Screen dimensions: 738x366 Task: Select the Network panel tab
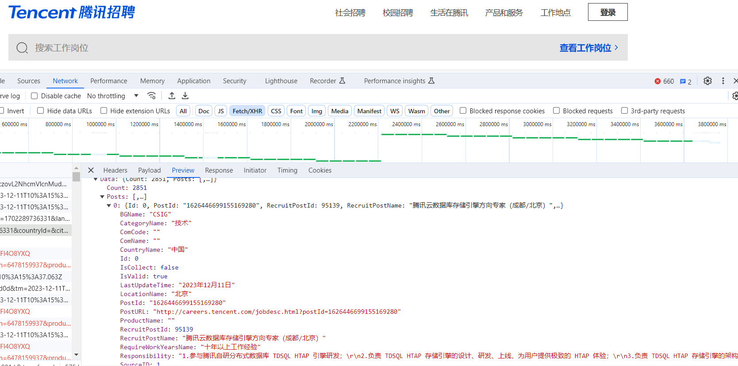pyautogui.click(x=65, y=81)
